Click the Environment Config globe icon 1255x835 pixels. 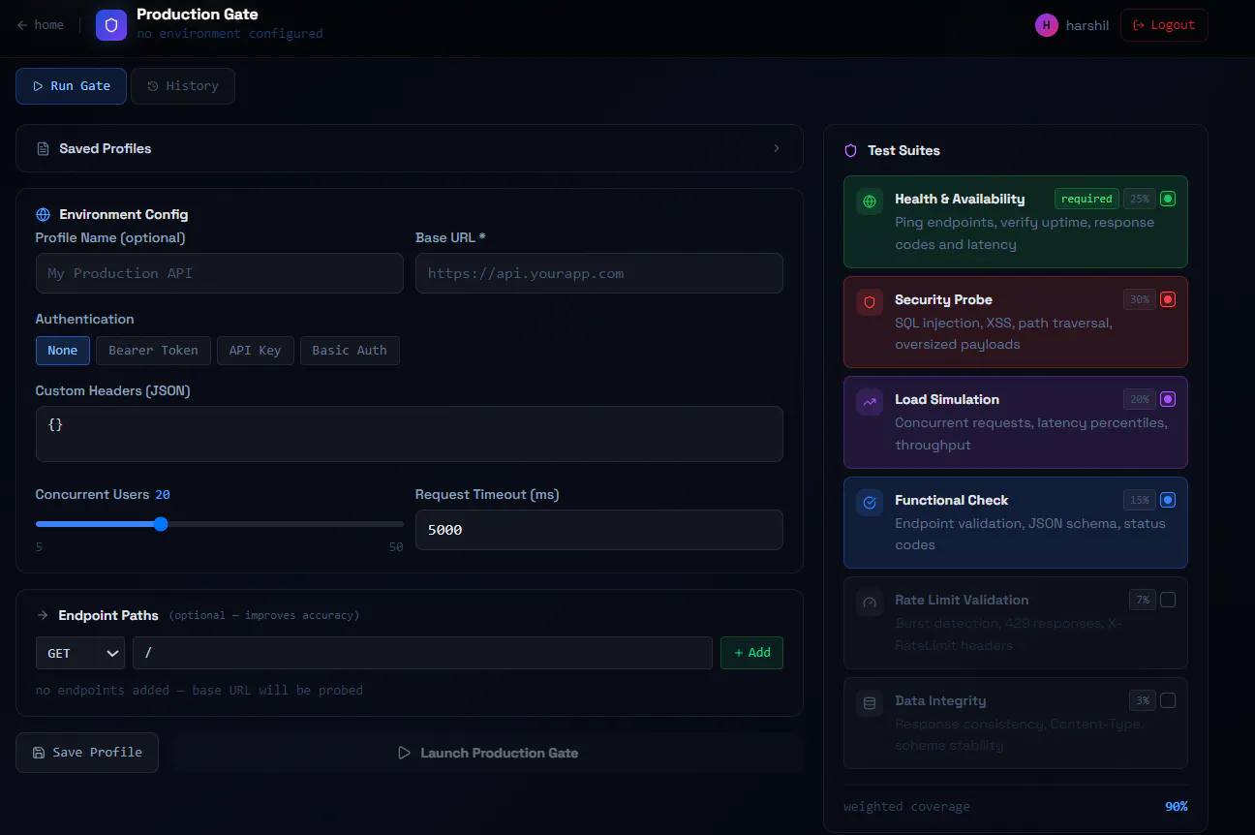(x=43, y=215)
